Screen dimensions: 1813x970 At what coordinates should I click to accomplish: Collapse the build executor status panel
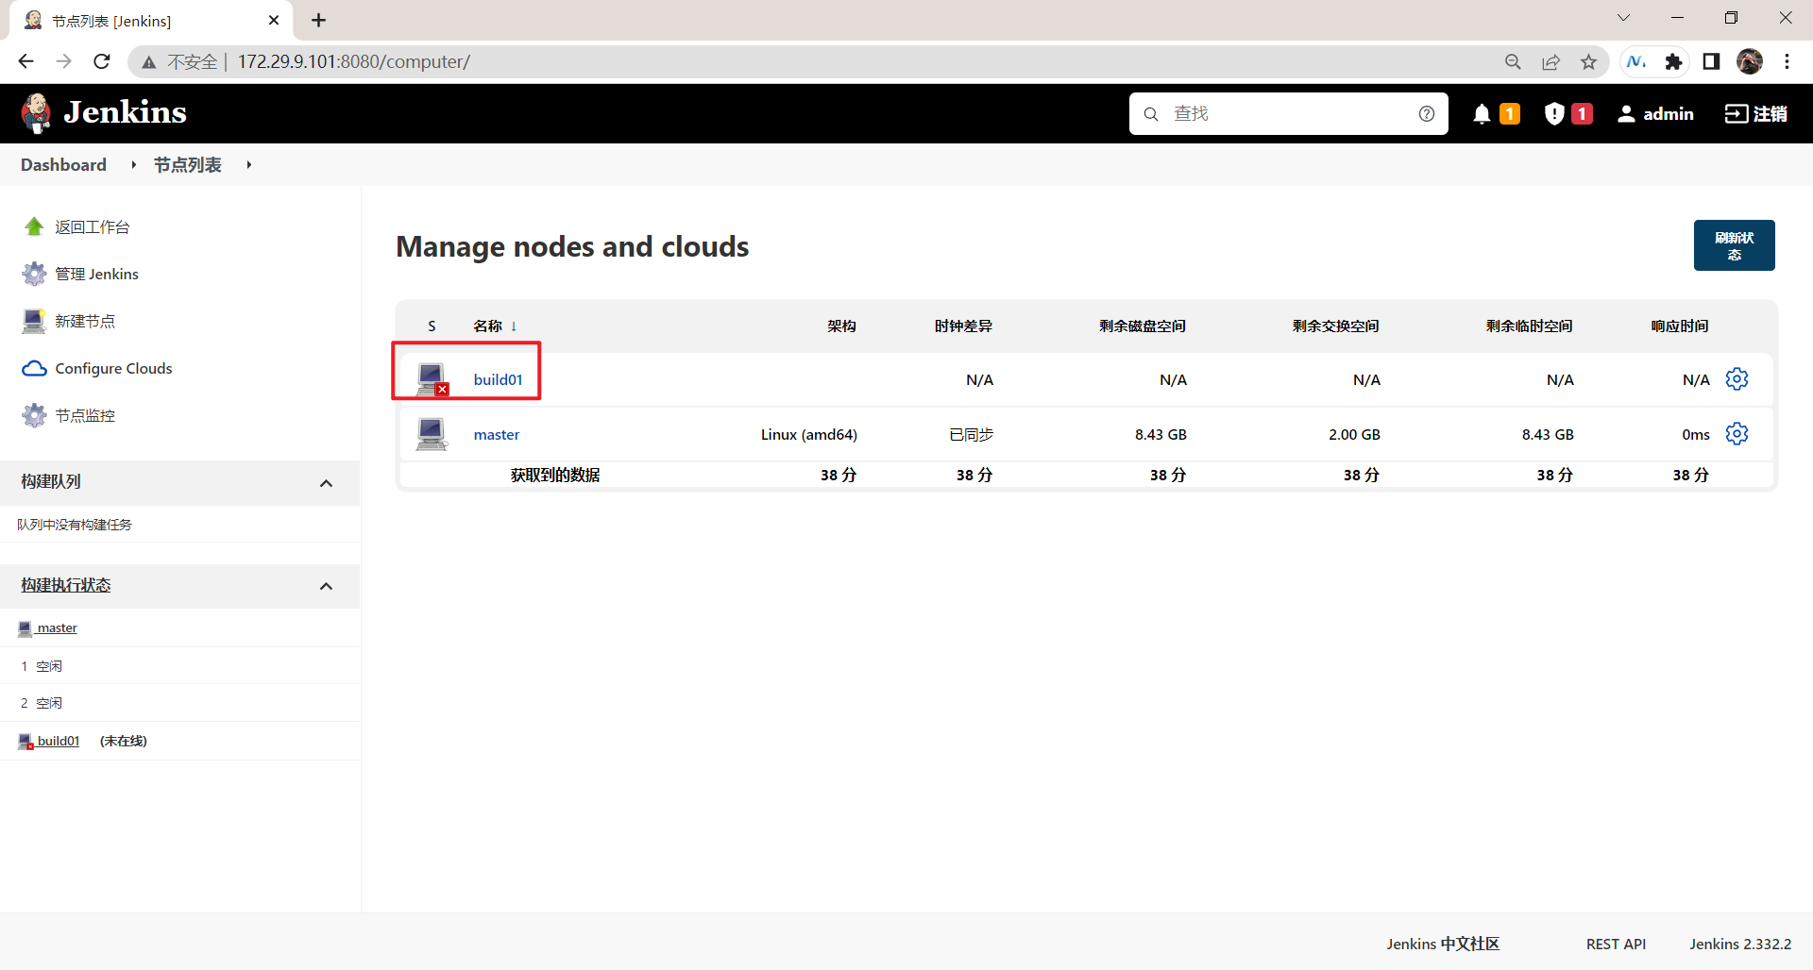[x=326, y=586]
